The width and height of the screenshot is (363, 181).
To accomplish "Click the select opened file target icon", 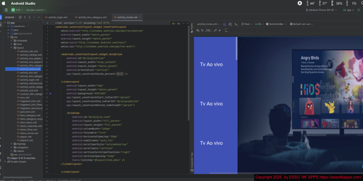I will (20, 17).
